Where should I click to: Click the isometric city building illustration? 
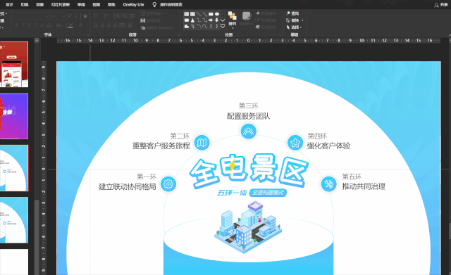coord(248,226)
